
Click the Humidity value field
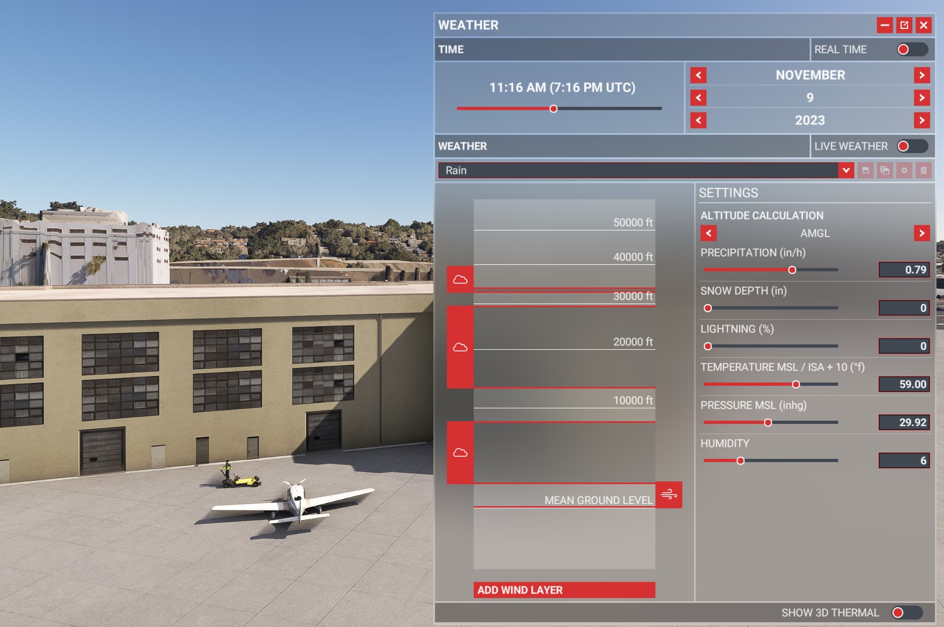point(904,460)
